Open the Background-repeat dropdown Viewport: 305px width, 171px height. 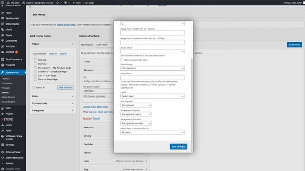136,114
